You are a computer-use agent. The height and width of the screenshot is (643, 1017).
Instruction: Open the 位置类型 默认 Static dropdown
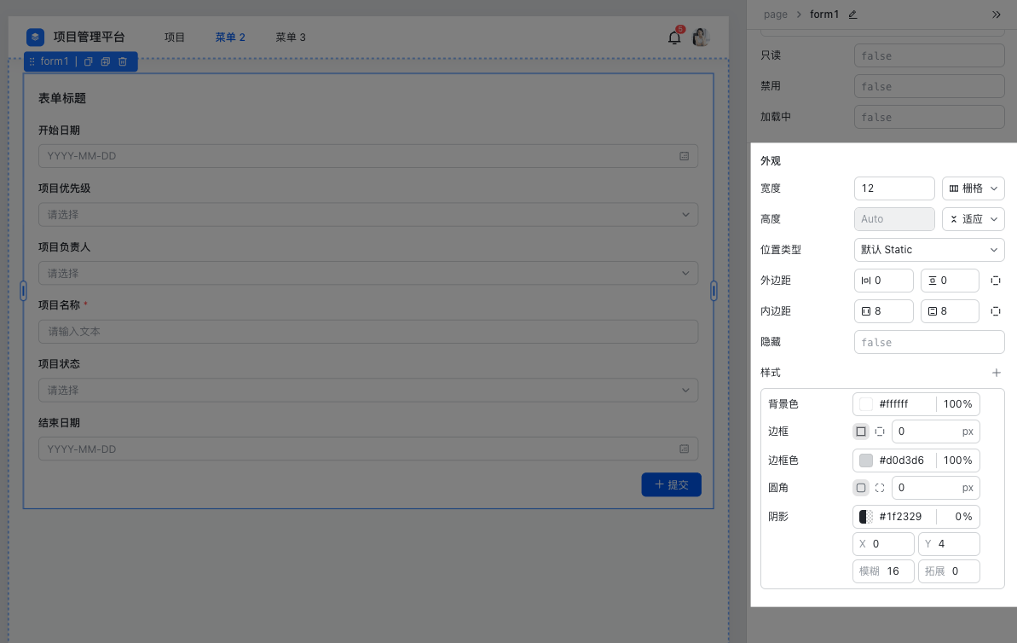pos(929,250)
